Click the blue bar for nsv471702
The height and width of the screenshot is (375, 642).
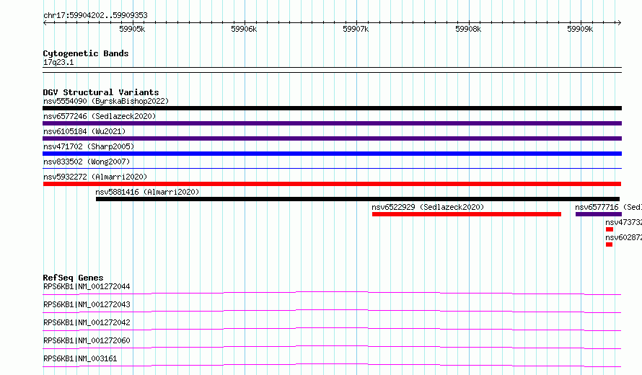332,154
